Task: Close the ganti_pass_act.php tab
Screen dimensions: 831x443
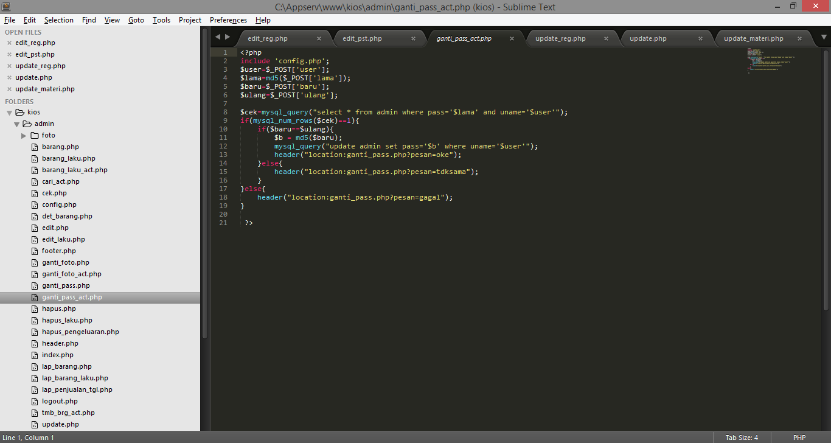Action: pos(512,38)
